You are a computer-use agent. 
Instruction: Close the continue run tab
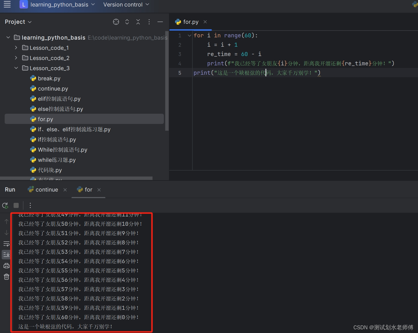[65, 190]
